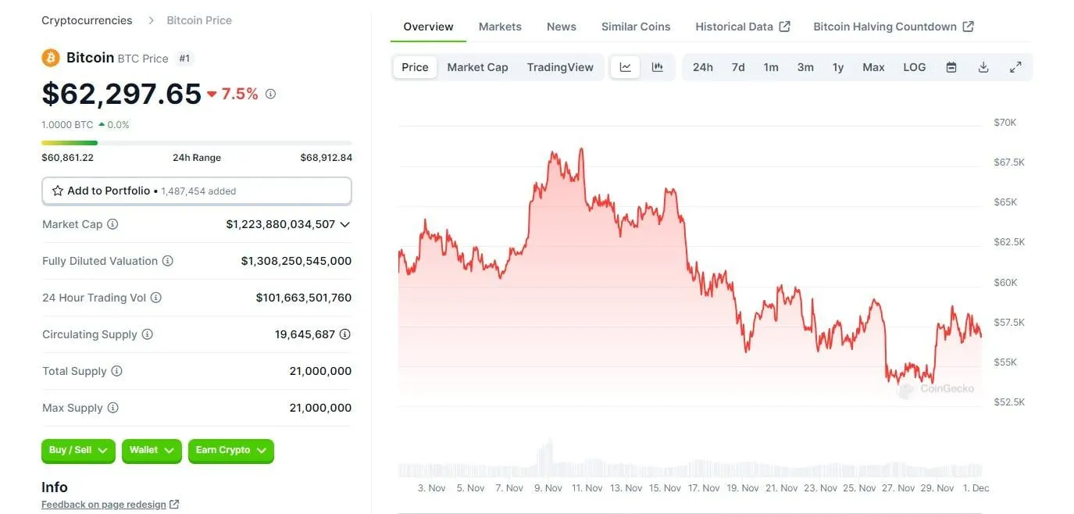The image size is (1074, 514).
Task: Switch to line chart view icon
Action: 626,67
